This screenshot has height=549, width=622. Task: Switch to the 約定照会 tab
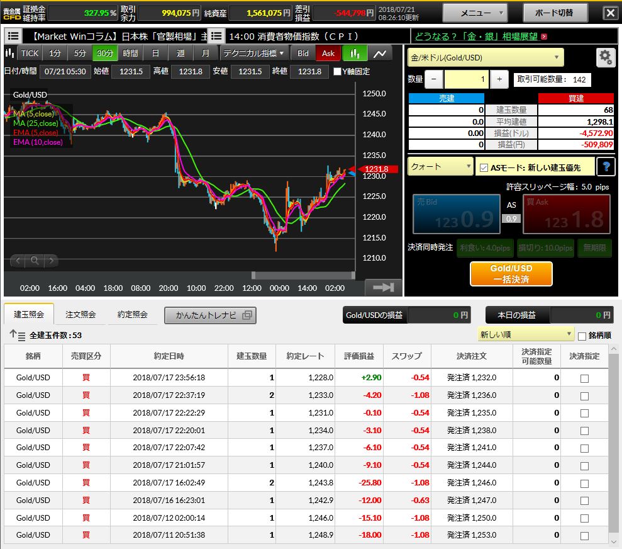(133, 314)
